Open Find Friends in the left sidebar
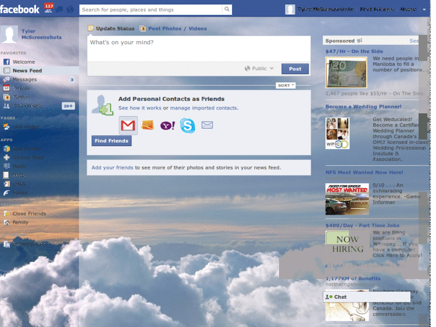The image size is (436, 327). click(x=27, y=106)
